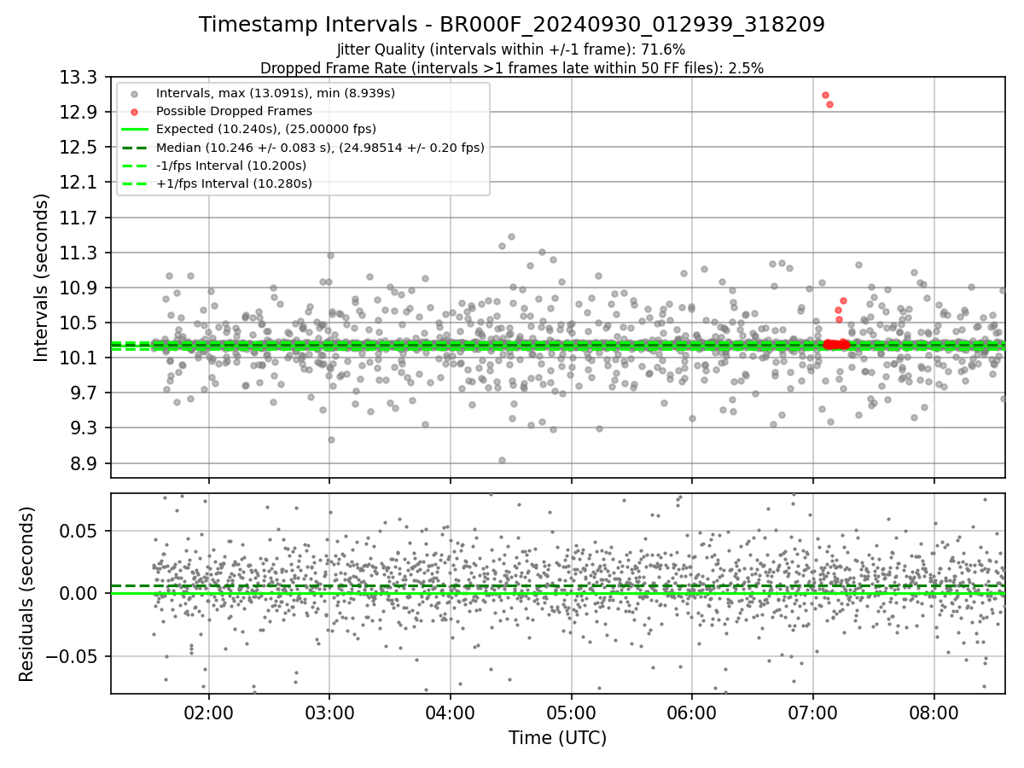
Task: Click the 05:00 time tick label
Action: pos(571,712)
